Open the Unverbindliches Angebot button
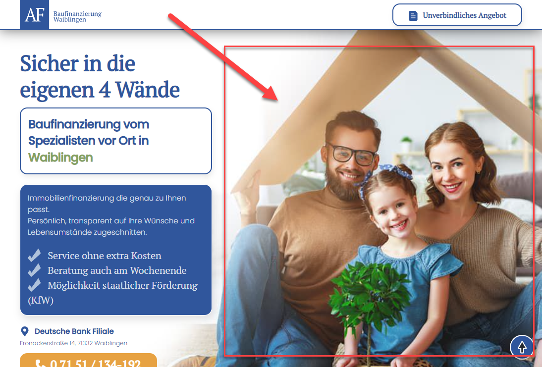Image resolution: width=542 pixels, height=367 pixels. point(457,15)
